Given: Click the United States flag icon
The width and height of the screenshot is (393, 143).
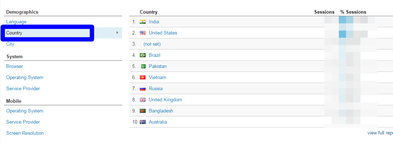Looking at the screenshot, I should pos(143,33).
